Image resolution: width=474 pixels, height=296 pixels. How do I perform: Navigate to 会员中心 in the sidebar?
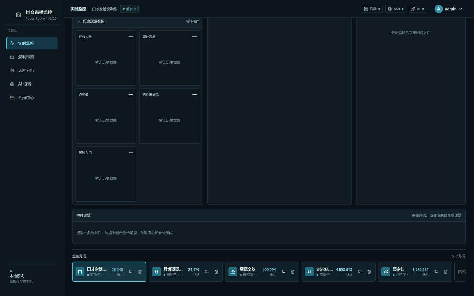pos(32,98)
